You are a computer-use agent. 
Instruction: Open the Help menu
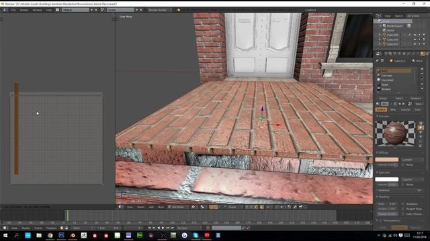coord(49,10)
